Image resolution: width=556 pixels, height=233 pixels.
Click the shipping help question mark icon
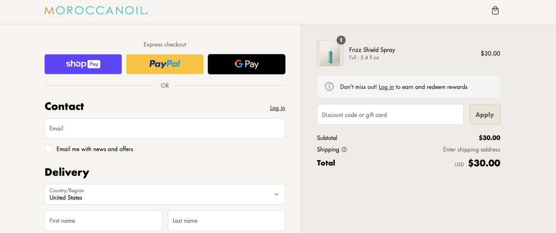(x=344, y=149)
